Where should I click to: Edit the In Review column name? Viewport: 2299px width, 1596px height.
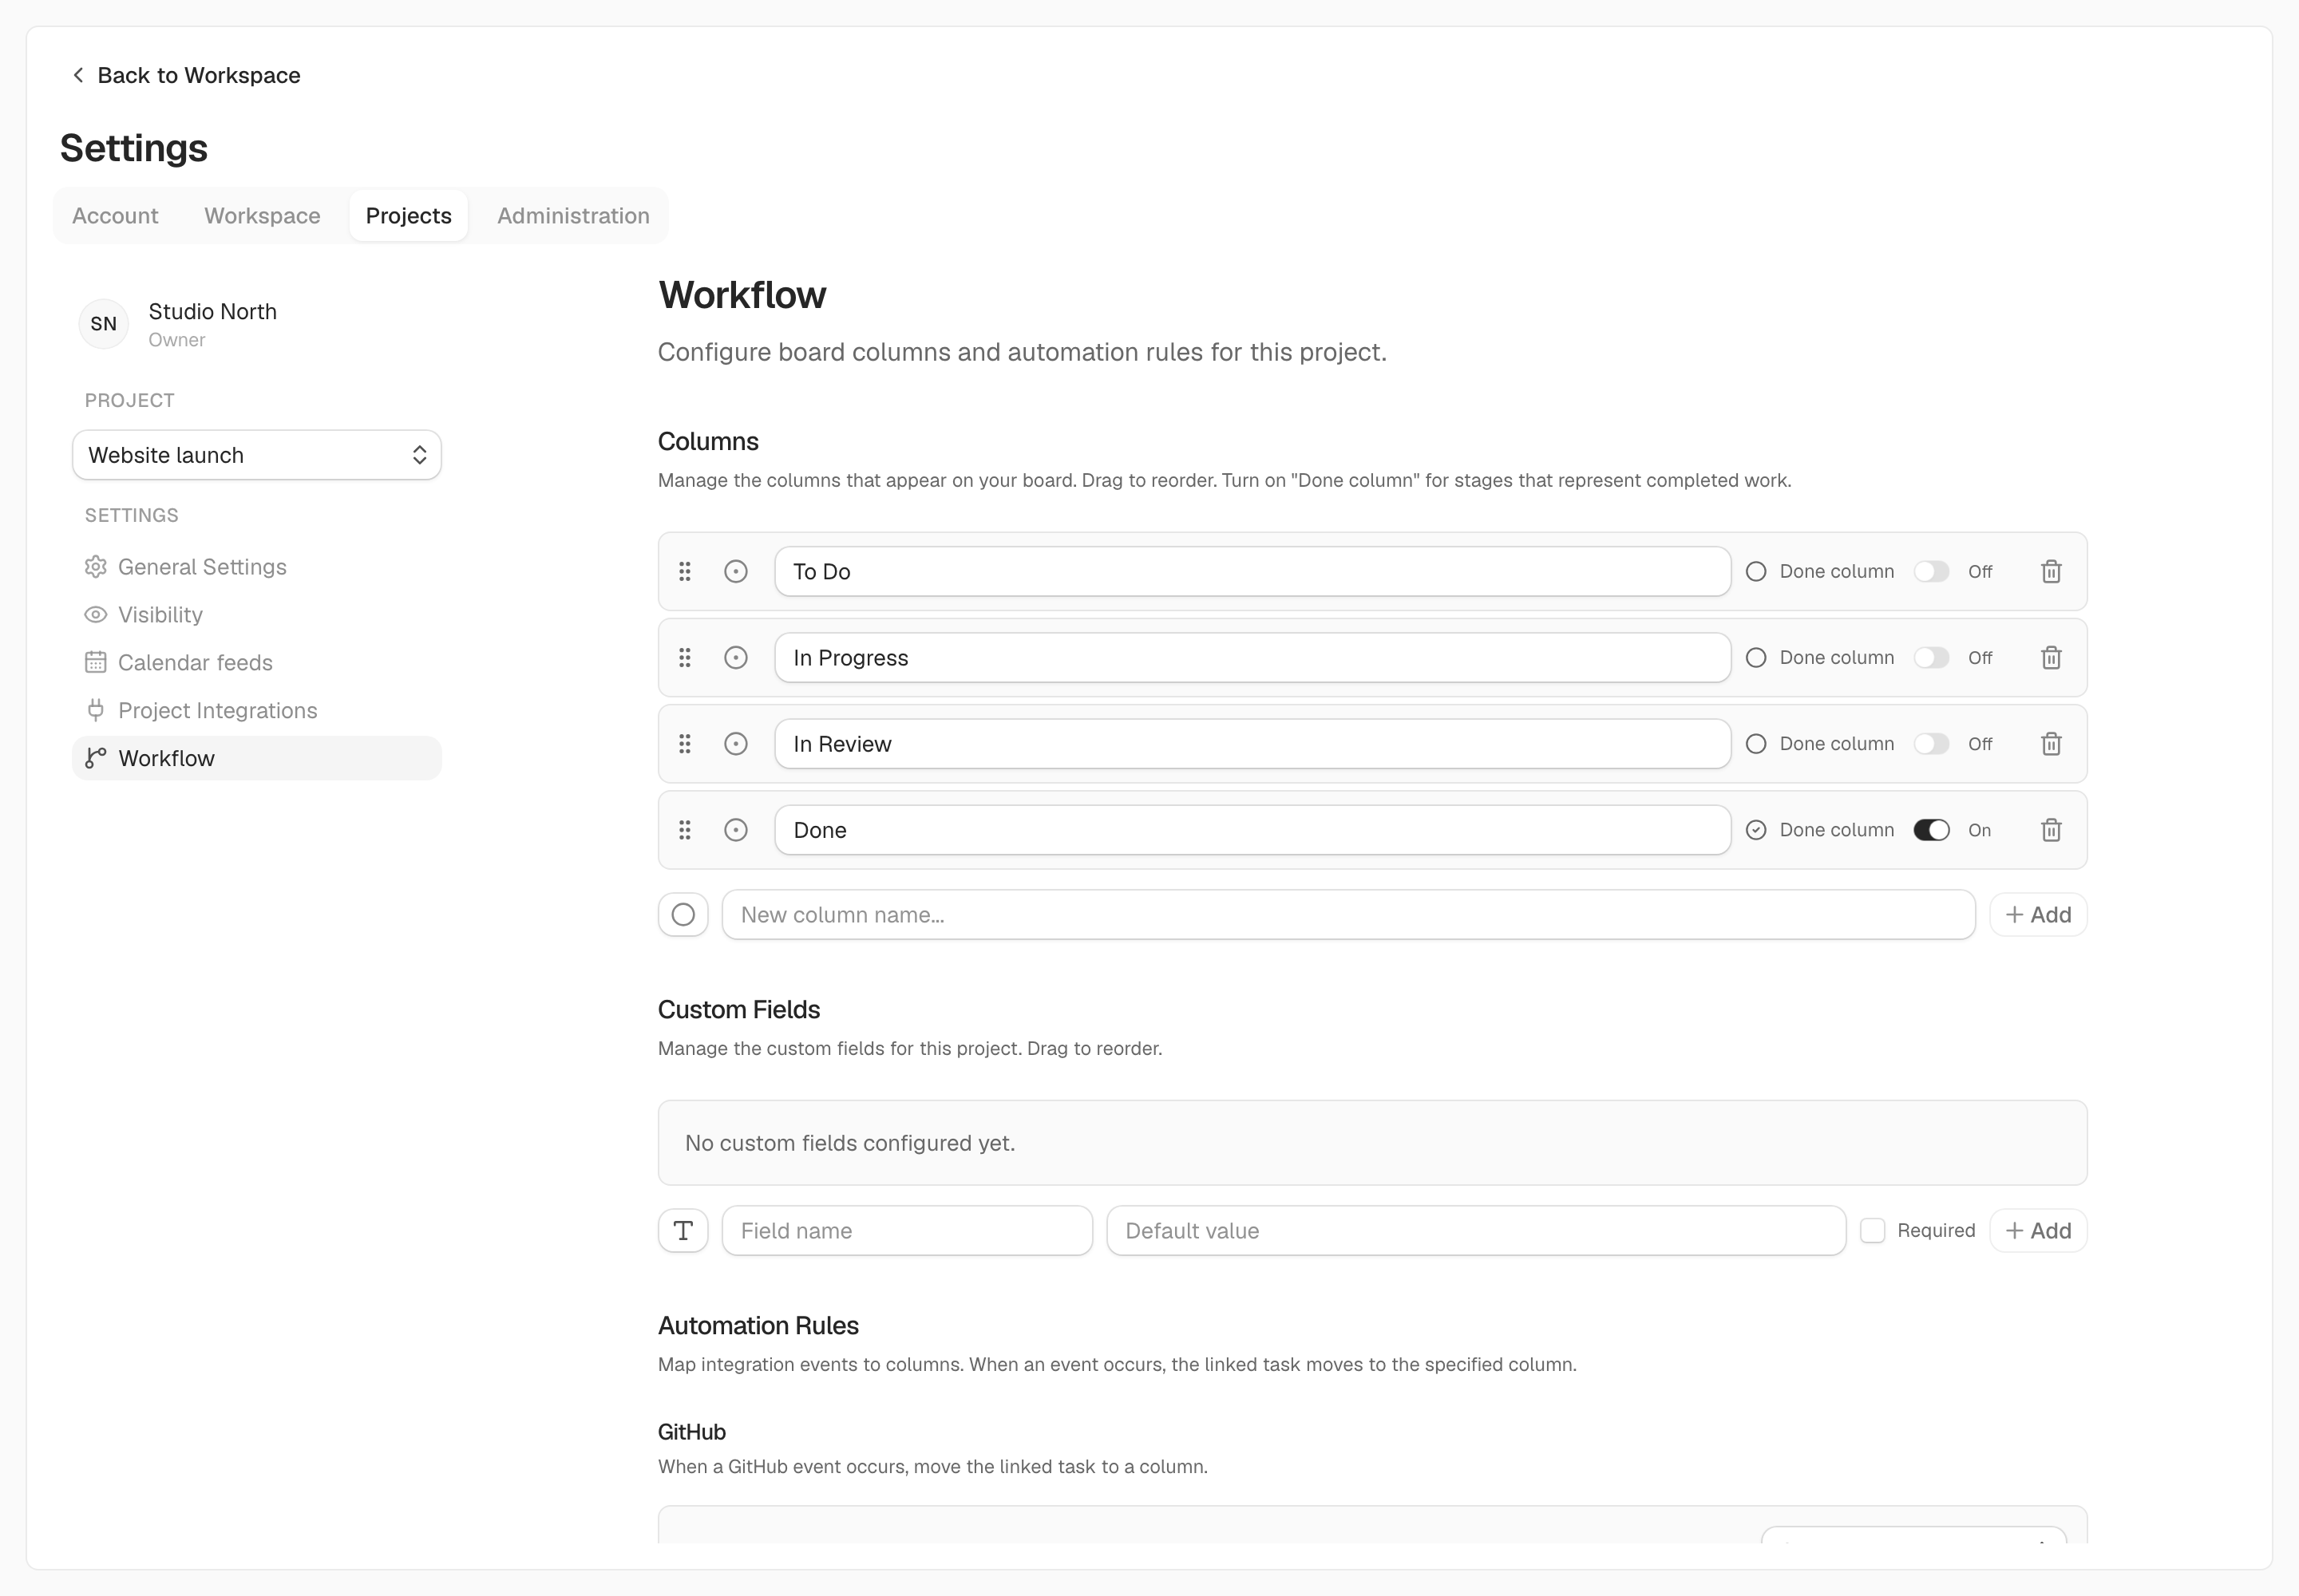click(x=1252, y=743)
